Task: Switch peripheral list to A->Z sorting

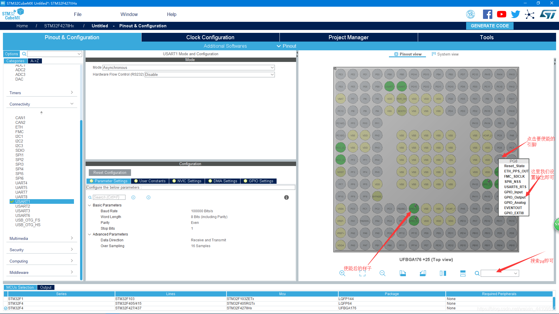Action: coord(35,61)
